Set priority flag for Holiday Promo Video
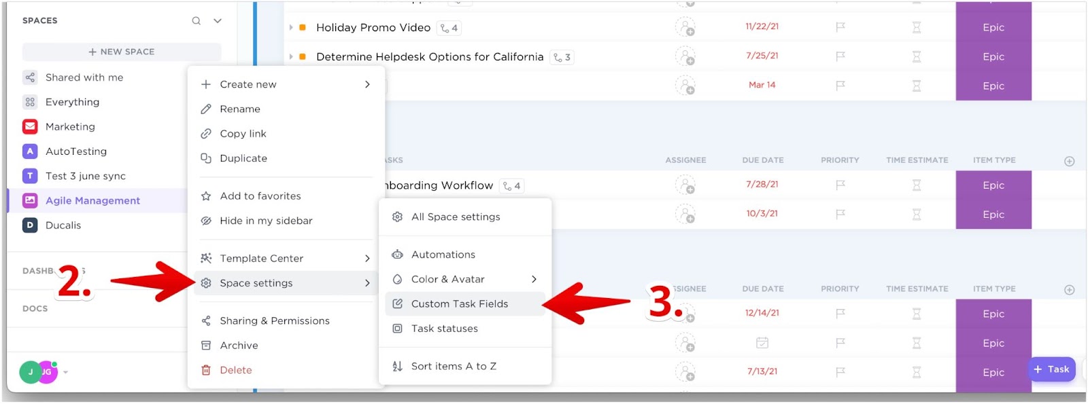Viewport: 1088px width, 404px height. click(x=840, y=27)
